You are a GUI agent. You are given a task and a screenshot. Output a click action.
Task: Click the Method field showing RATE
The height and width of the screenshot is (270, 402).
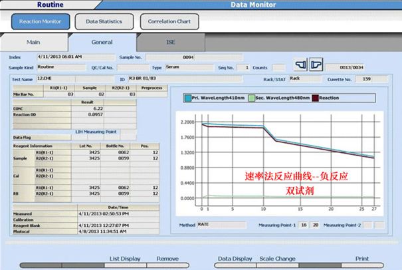coord(222,225)
